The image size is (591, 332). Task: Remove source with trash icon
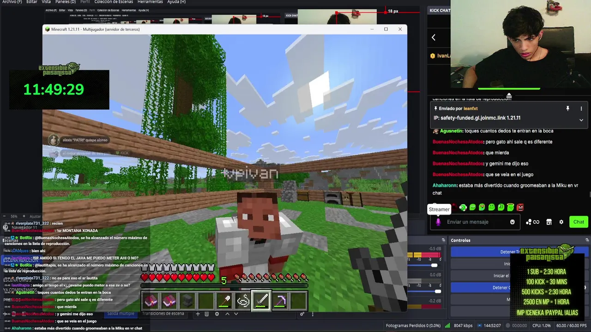click(206, 314)
